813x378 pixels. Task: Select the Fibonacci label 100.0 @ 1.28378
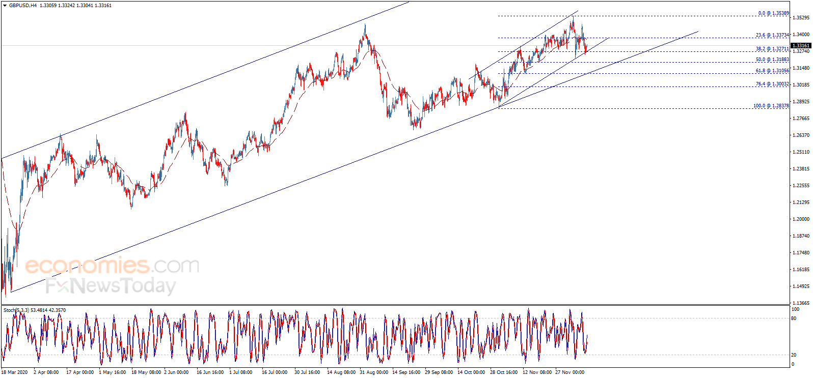[771, 106]
